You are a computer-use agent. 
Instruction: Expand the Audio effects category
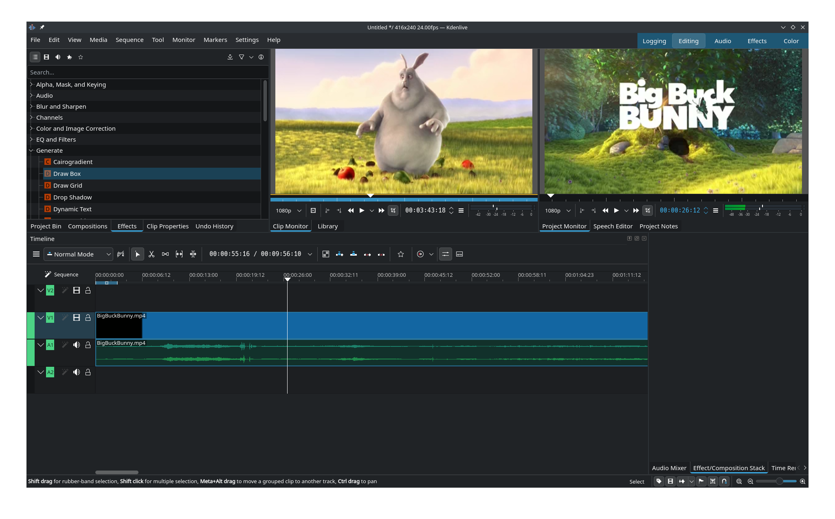[31, 95]
